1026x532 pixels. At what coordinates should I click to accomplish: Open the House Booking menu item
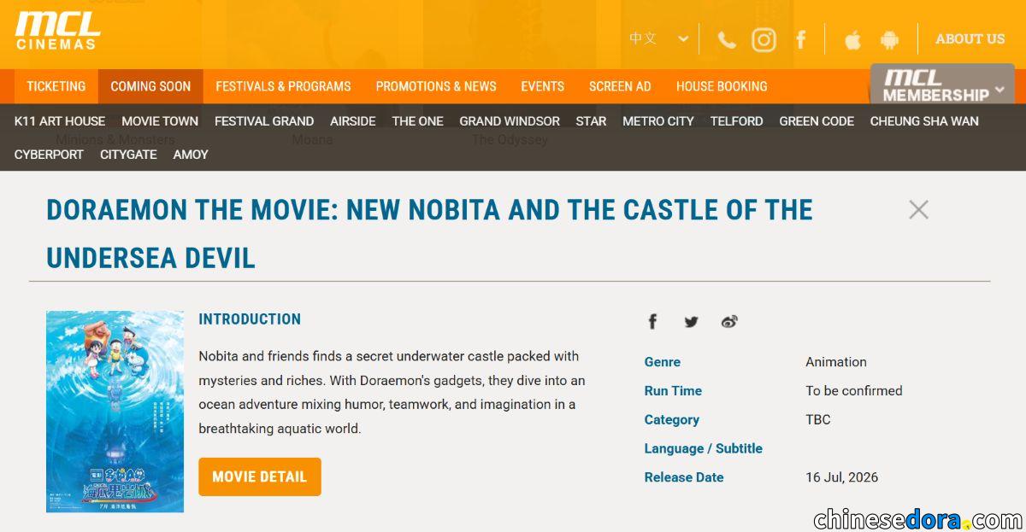(721, 86)
